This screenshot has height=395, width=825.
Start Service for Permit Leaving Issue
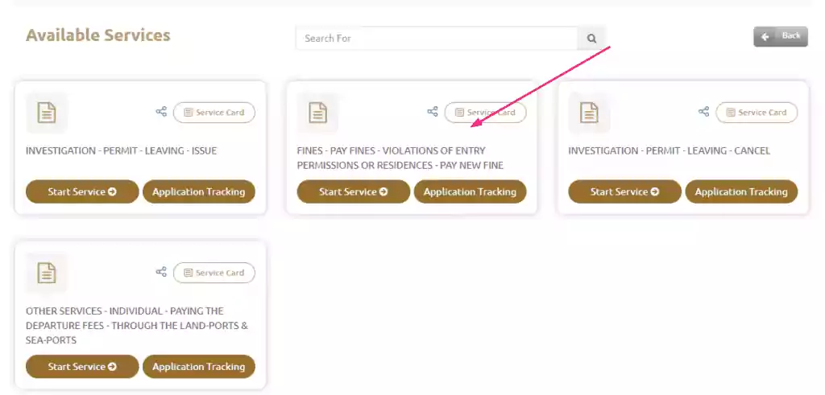point(82,191)
